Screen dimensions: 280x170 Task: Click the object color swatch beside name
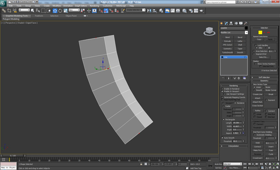tap(246, 28)
